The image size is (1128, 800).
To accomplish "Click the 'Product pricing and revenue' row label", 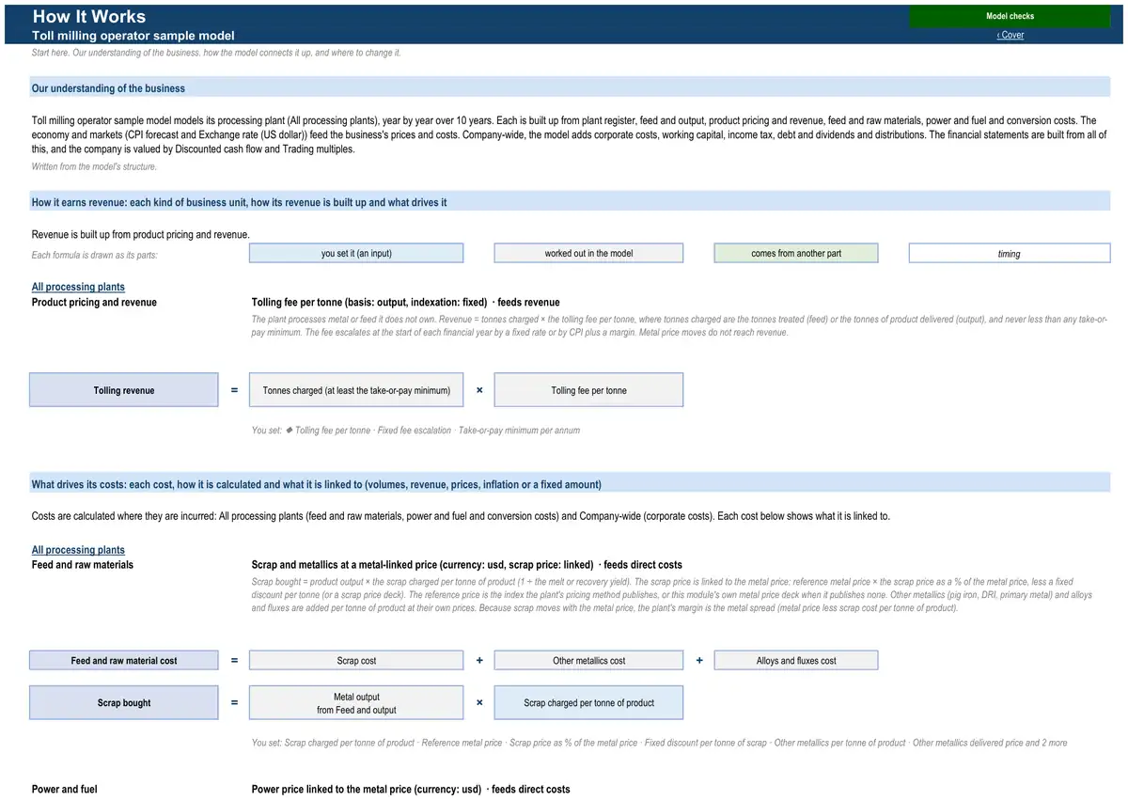I will [94, 303].
